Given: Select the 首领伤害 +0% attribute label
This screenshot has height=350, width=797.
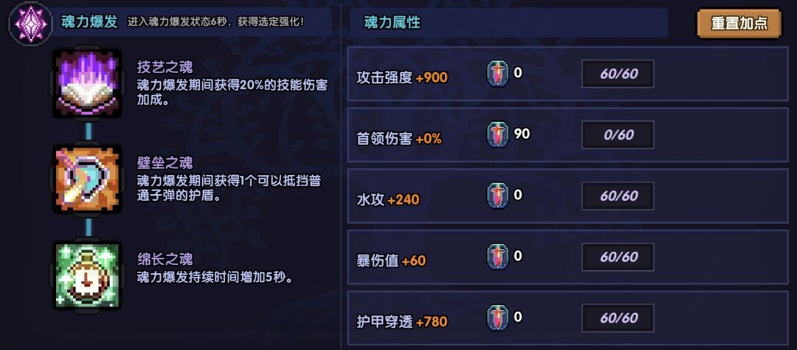Looking at the screenshot, I should click(x=398, y=138).
